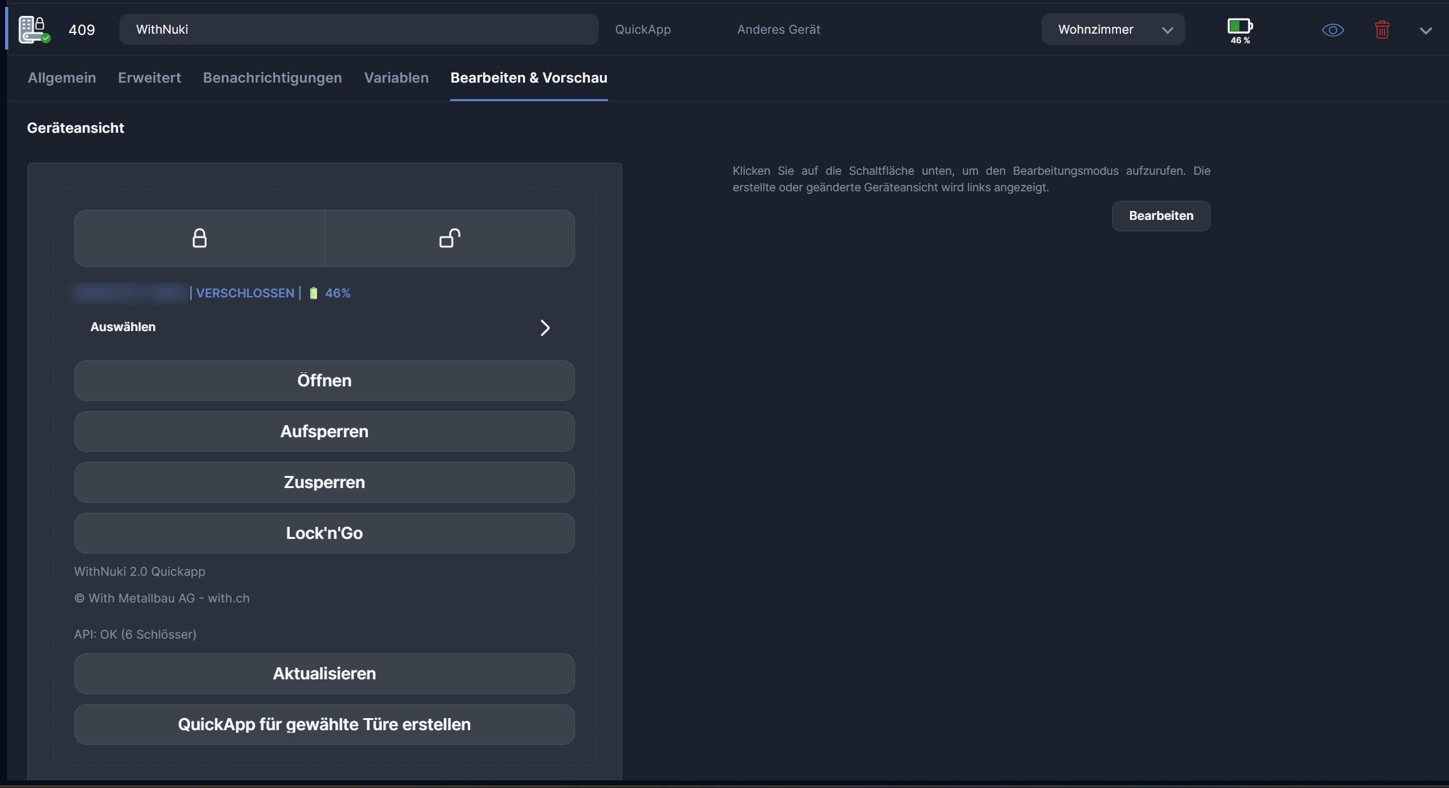The image size is (1449, 788).
Task: Open the Wohnzimmer room dropdown
Action: 1113,30
